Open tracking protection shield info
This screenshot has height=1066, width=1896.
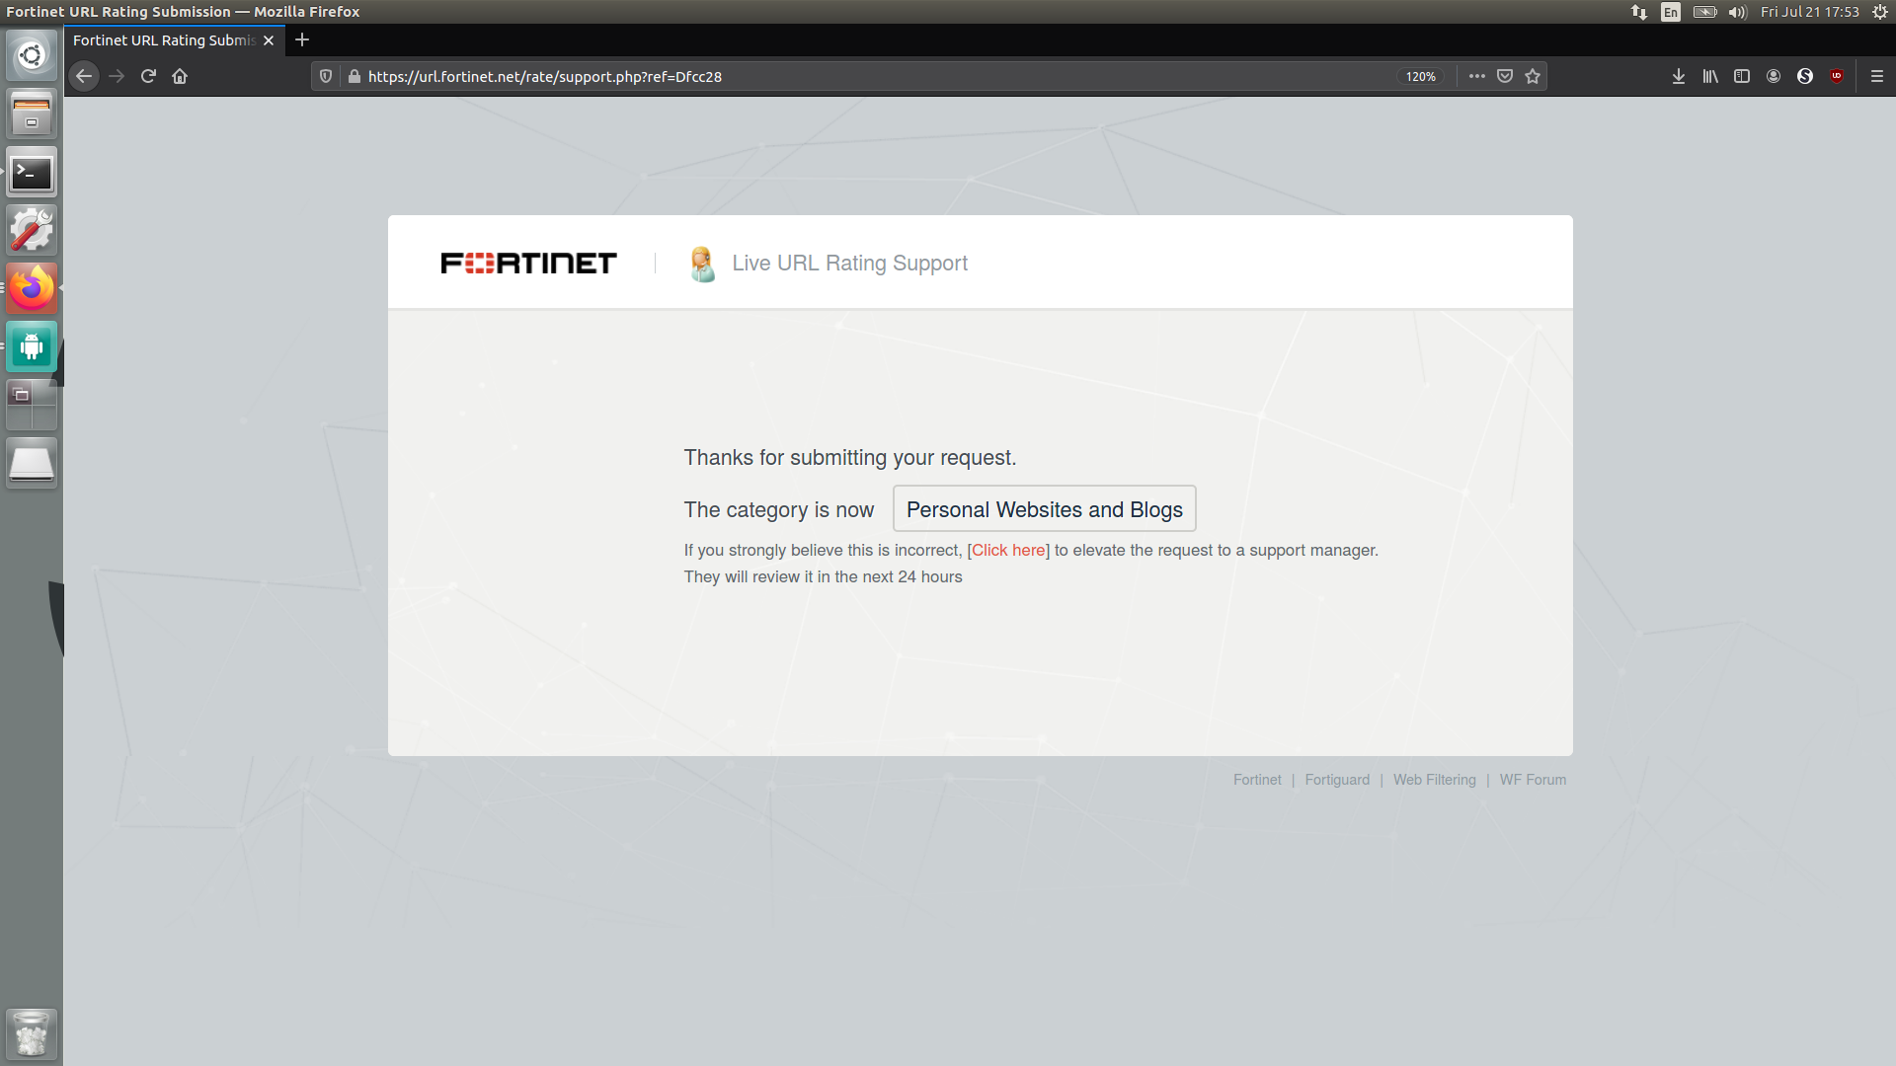pos(326,76)
